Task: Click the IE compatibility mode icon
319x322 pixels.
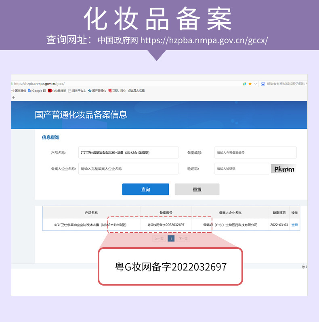Action: click(x=245, y=84)
